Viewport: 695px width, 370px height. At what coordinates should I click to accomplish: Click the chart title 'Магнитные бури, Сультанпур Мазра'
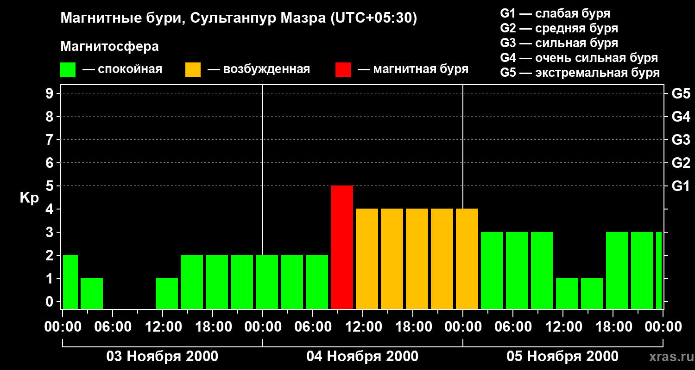(x=193, y=18)
